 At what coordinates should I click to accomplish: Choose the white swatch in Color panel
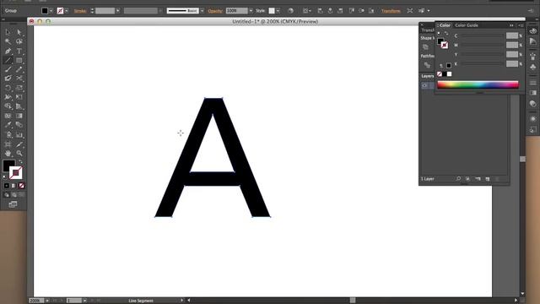(449, 74)
